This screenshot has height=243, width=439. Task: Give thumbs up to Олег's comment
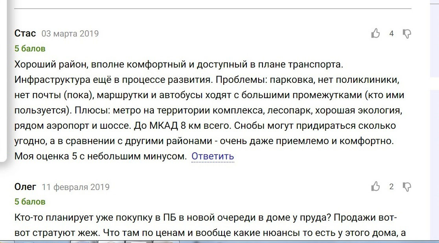click(x=375, y=186)
